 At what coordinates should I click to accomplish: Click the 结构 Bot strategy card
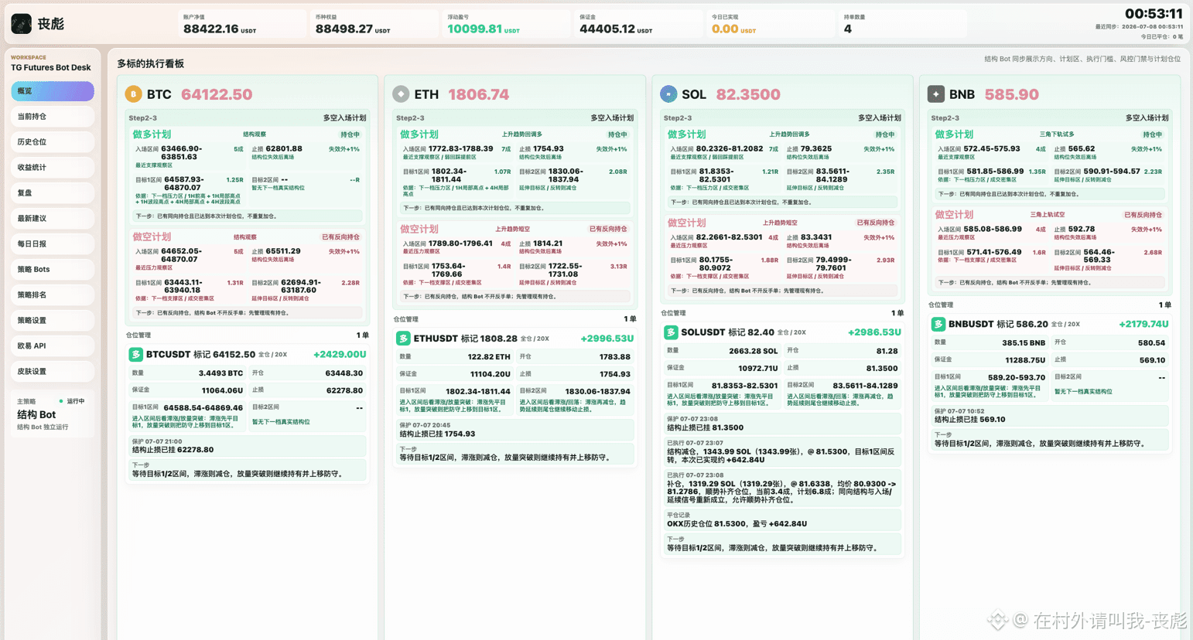tap(53, 415)
